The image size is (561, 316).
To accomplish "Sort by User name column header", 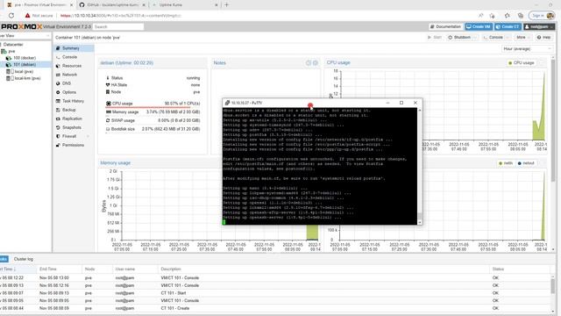I will (135, 269).
